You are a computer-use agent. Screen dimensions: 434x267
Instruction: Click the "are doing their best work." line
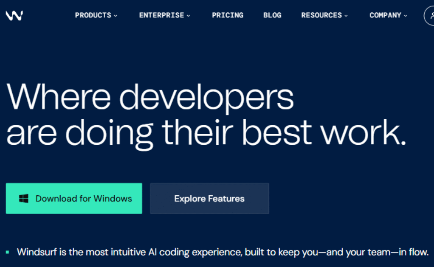(206, 132)
